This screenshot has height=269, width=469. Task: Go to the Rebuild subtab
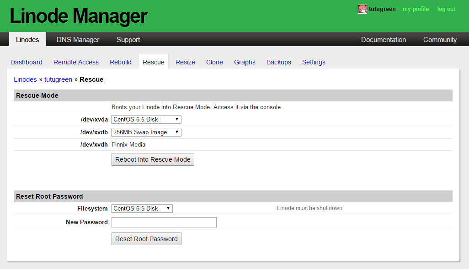click(x=121, y=62)
